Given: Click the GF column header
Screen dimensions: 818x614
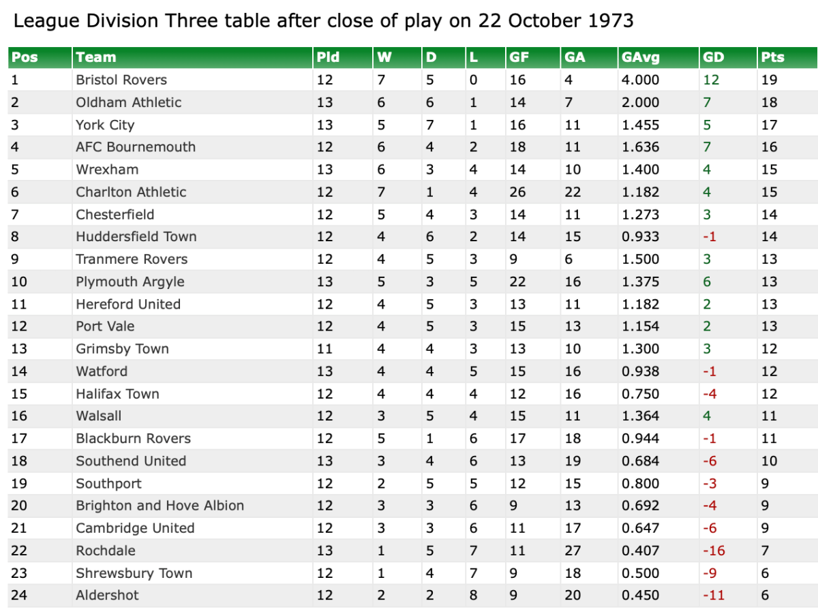Looking at the screenshot, I should click(x=519, y=57).
